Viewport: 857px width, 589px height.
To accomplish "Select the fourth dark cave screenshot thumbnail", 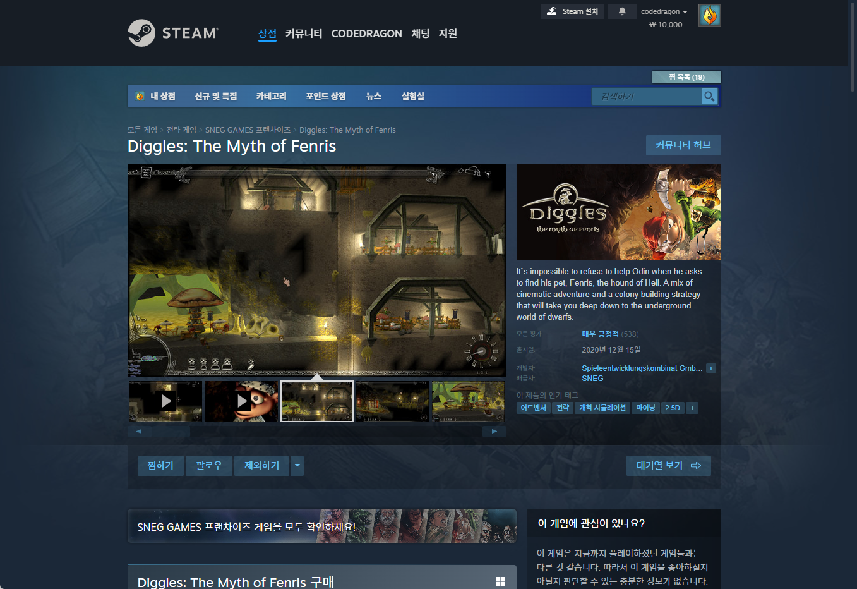I will [393, 401].
